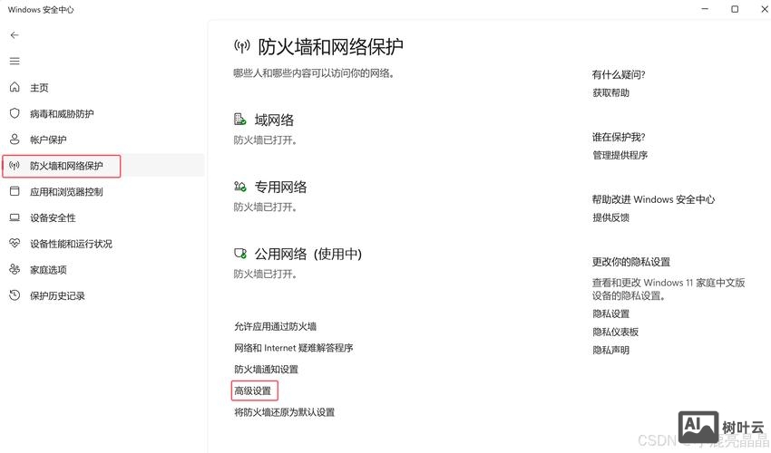Open 帐户保护 section
Screen dimensions: 771x453
point(48,140)
